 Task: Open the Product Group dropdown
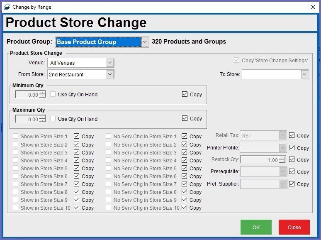[144, 42]
